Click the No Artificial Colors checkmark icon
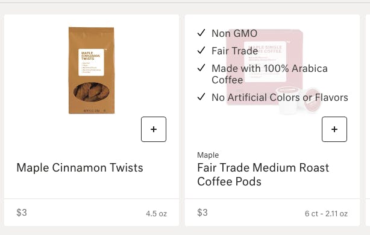Image resolution: width=370 pixels, height=235 pixels. [201, 97]
